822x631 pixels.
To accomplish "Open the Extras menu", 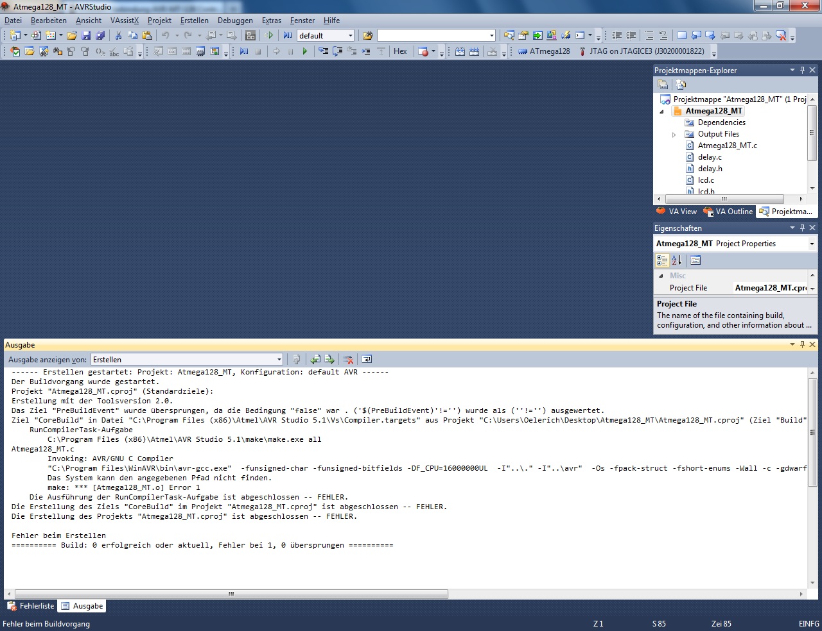I will [272, 21].
